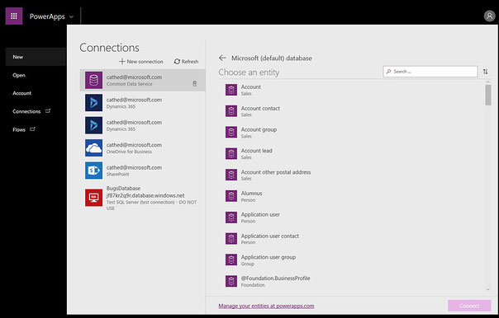Click the scroll up arrow in entity list
Screen dimensions: 499x318
click(488, 82)
